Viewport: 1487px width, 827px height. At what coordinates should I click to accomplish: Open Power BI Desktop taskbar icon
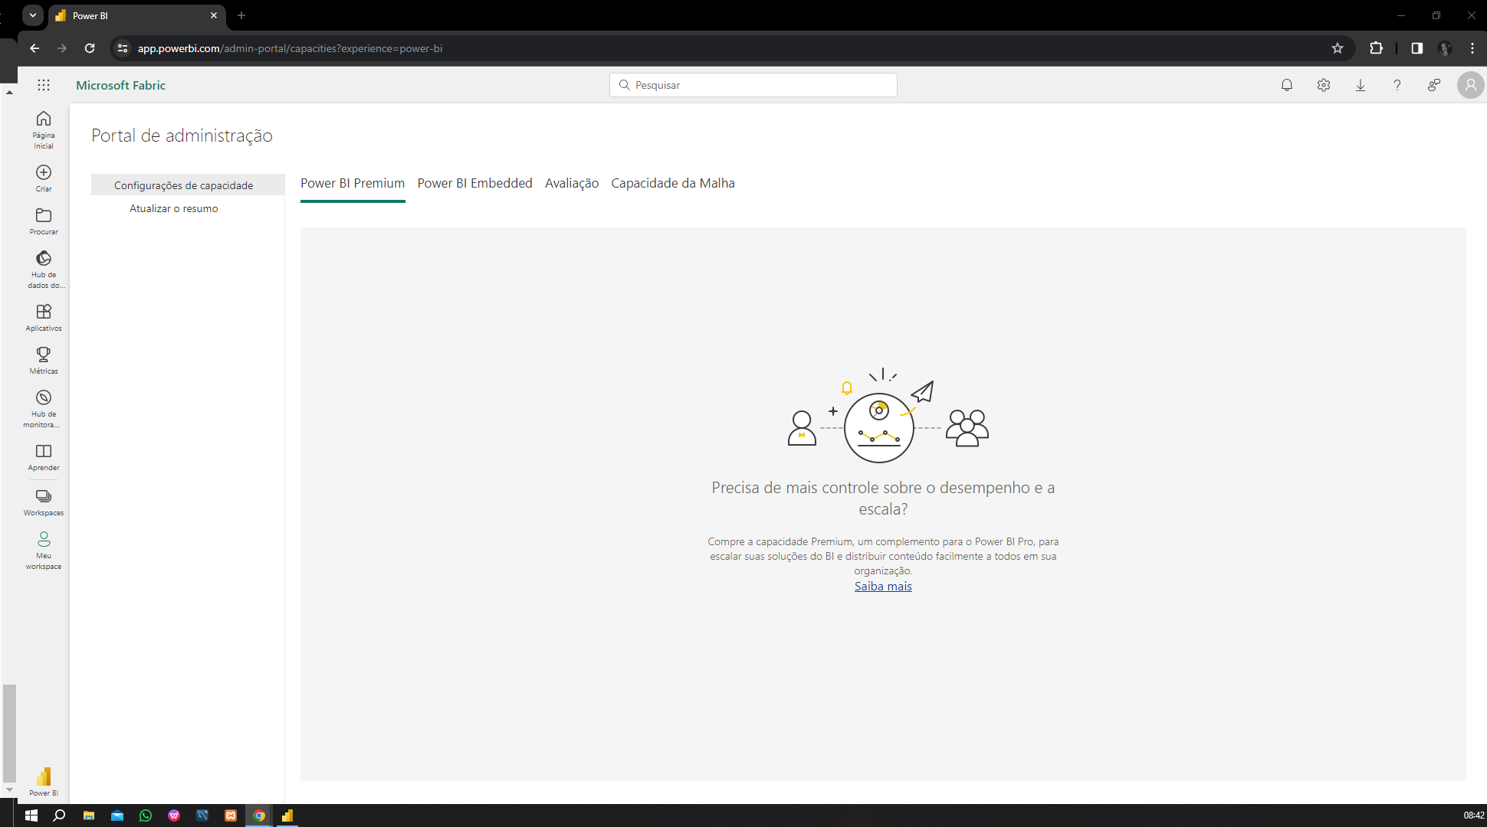point(287,816)
